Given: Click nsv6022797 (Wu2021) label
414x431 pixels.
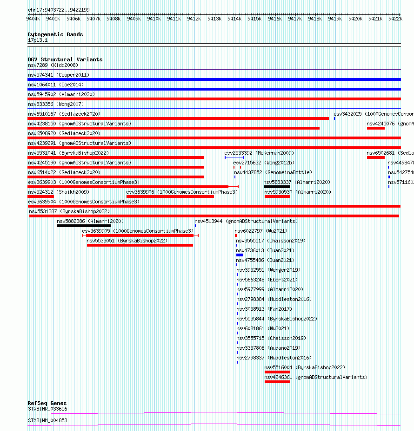Looking at the screenshot, I should 261,231.
